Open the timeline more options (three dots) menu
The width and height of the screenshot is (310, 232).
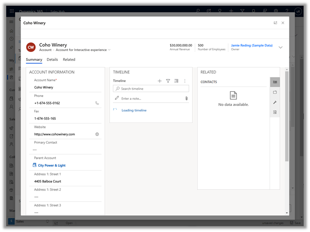tap(185, 81)
